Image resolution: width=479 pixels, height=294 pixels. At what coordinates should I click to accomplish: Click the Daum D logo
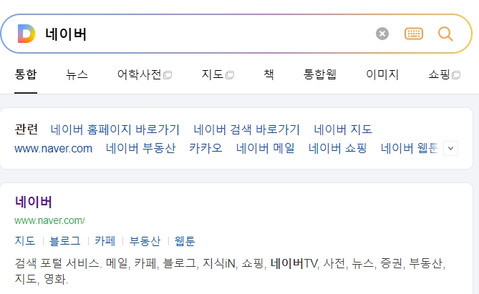26,34
